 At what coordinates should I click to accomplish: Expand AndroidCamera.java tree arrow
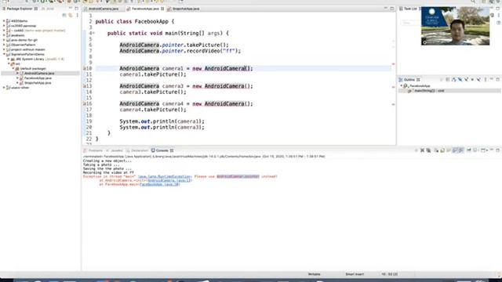pyautogui.click(x=17, y=73)
